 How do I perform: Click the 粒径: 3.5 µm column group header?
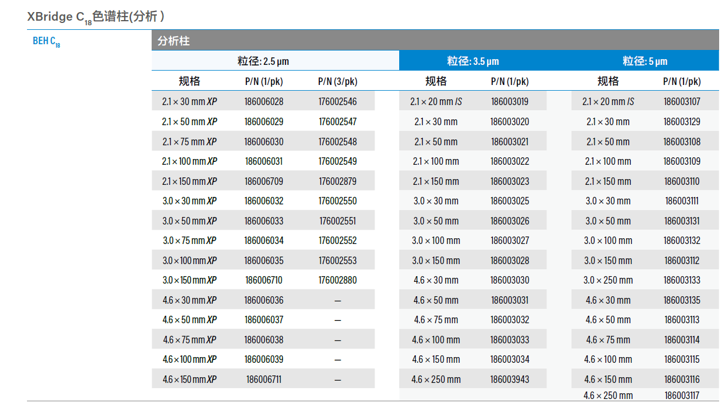(473, 61)
